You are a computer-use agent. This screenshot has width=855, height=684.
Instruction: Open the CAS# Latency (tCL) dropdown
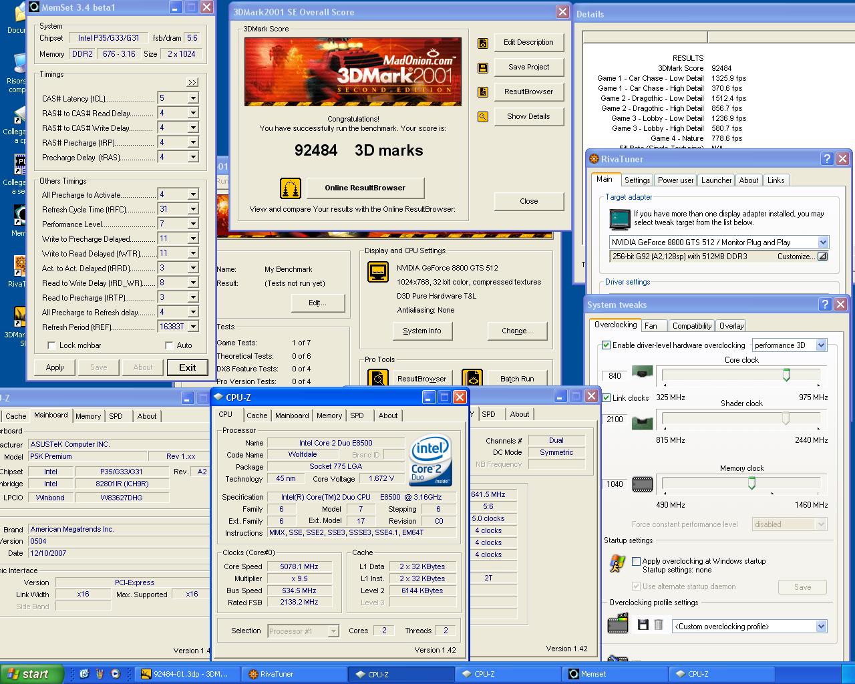coord(193,98)
